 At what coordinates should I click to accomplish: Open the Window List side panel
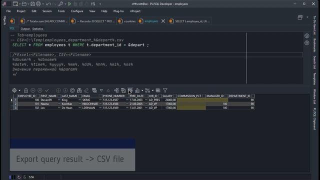point(314,96)
